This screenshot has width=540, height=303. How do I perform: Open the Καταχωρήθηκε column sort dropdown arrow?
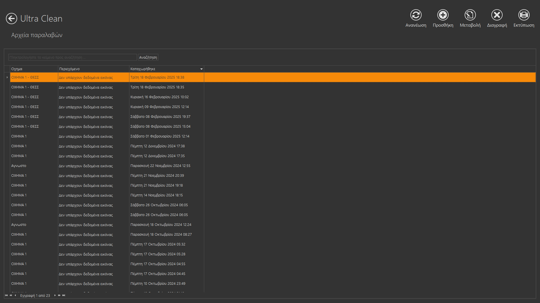coord(201,69)
